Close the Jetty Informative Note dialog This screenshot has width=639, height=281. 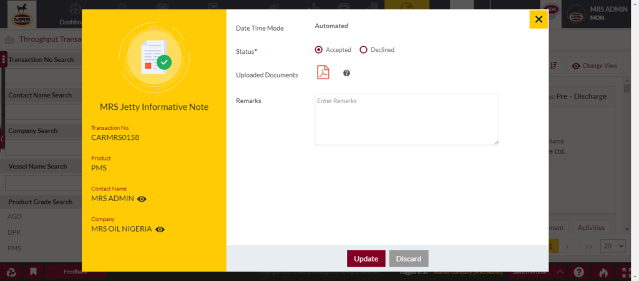click(x=539, y=19)
